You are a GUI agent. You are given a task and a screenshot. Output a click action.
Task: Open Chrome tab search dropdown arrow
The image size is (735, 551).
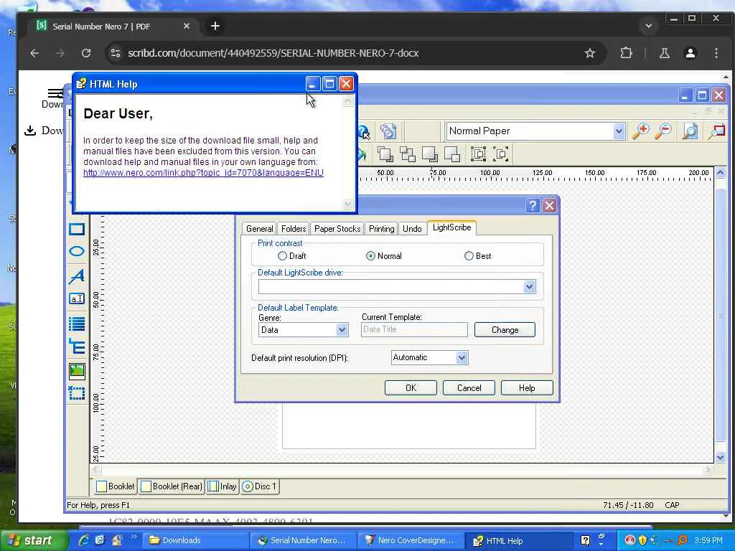[649, 27]
